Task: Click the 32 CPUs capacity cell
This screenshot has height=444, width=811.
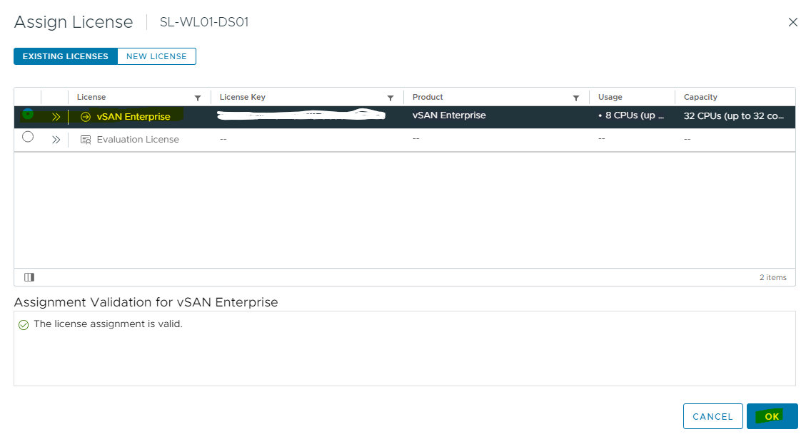Action: pos(734,116)
